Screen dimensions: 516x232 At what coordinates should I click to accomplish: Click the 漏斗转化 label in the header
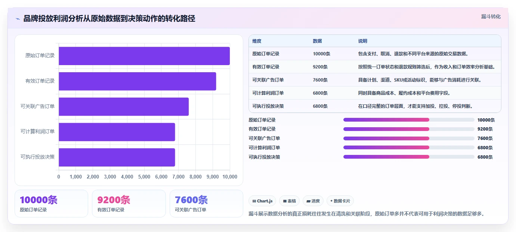click(491, 16)
